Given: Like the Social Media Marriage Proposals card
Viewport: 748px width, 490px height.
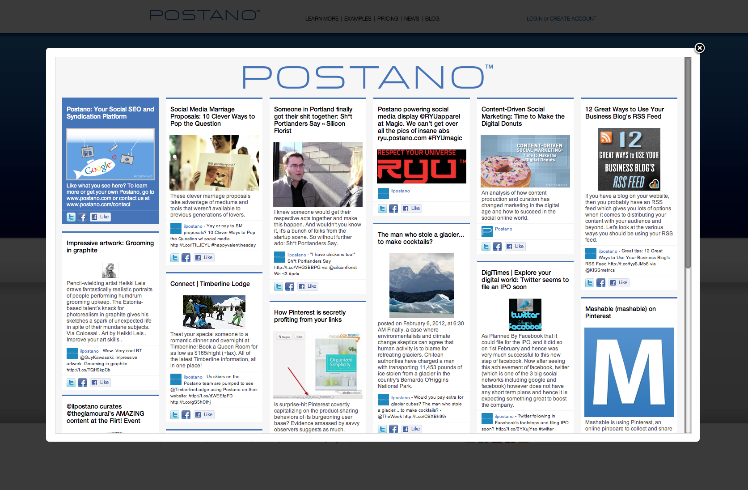Looking at the screenshot, I should [204, 258].
